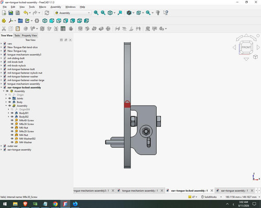
Task: Expand the outer-ear document
Action: [2, 146]
